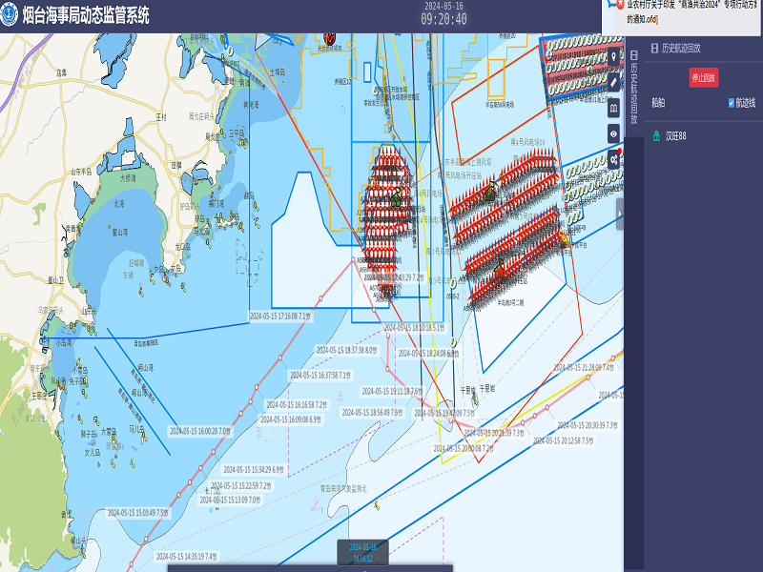Click the green ship icon beside 汉旺88
763x572 pixels.
pyautogui.click(x=655, y=136)
